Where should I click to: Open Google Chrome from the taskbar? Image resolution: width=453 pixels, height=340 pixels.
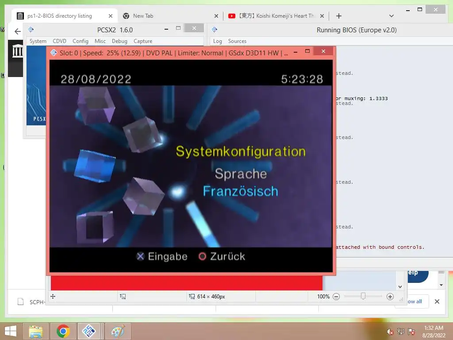[63, 331]
